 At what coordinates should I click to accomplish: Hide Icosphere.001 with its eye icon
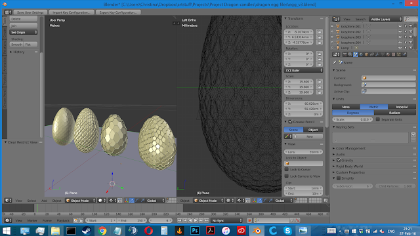click(x=400, y=26)
